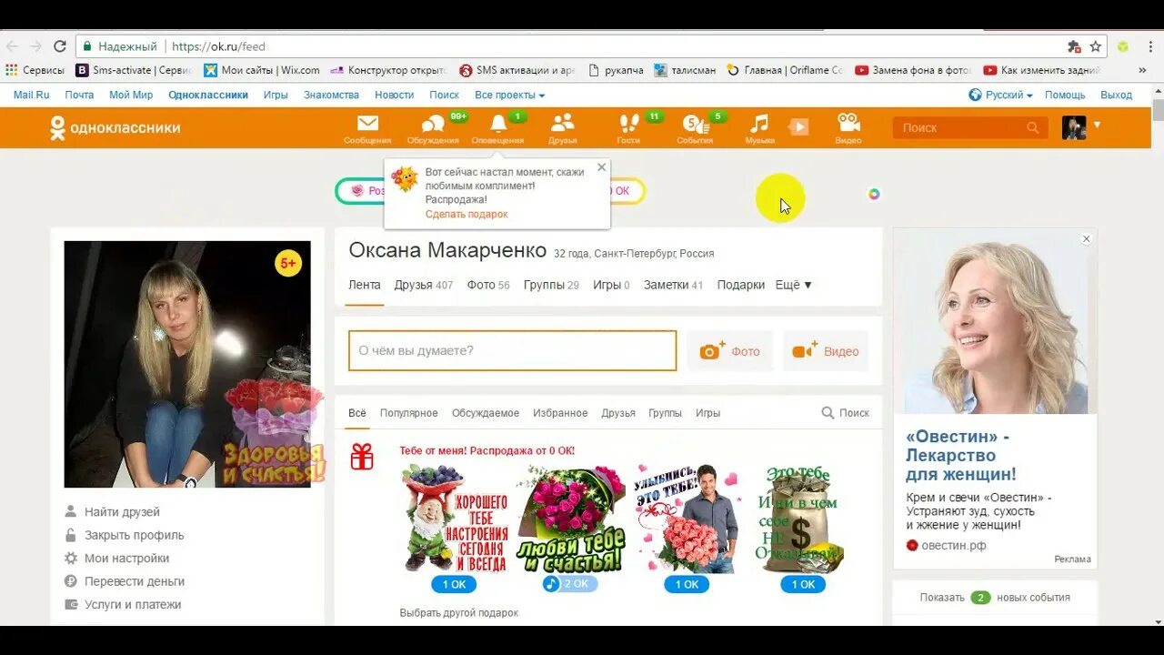Expand the Ещё menu in profile

click(x=793, y=285)
